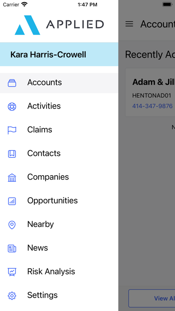The height and width of the screenshot is (311, 175).
Task: Select Contacts from the side menu
Action: 59,153
